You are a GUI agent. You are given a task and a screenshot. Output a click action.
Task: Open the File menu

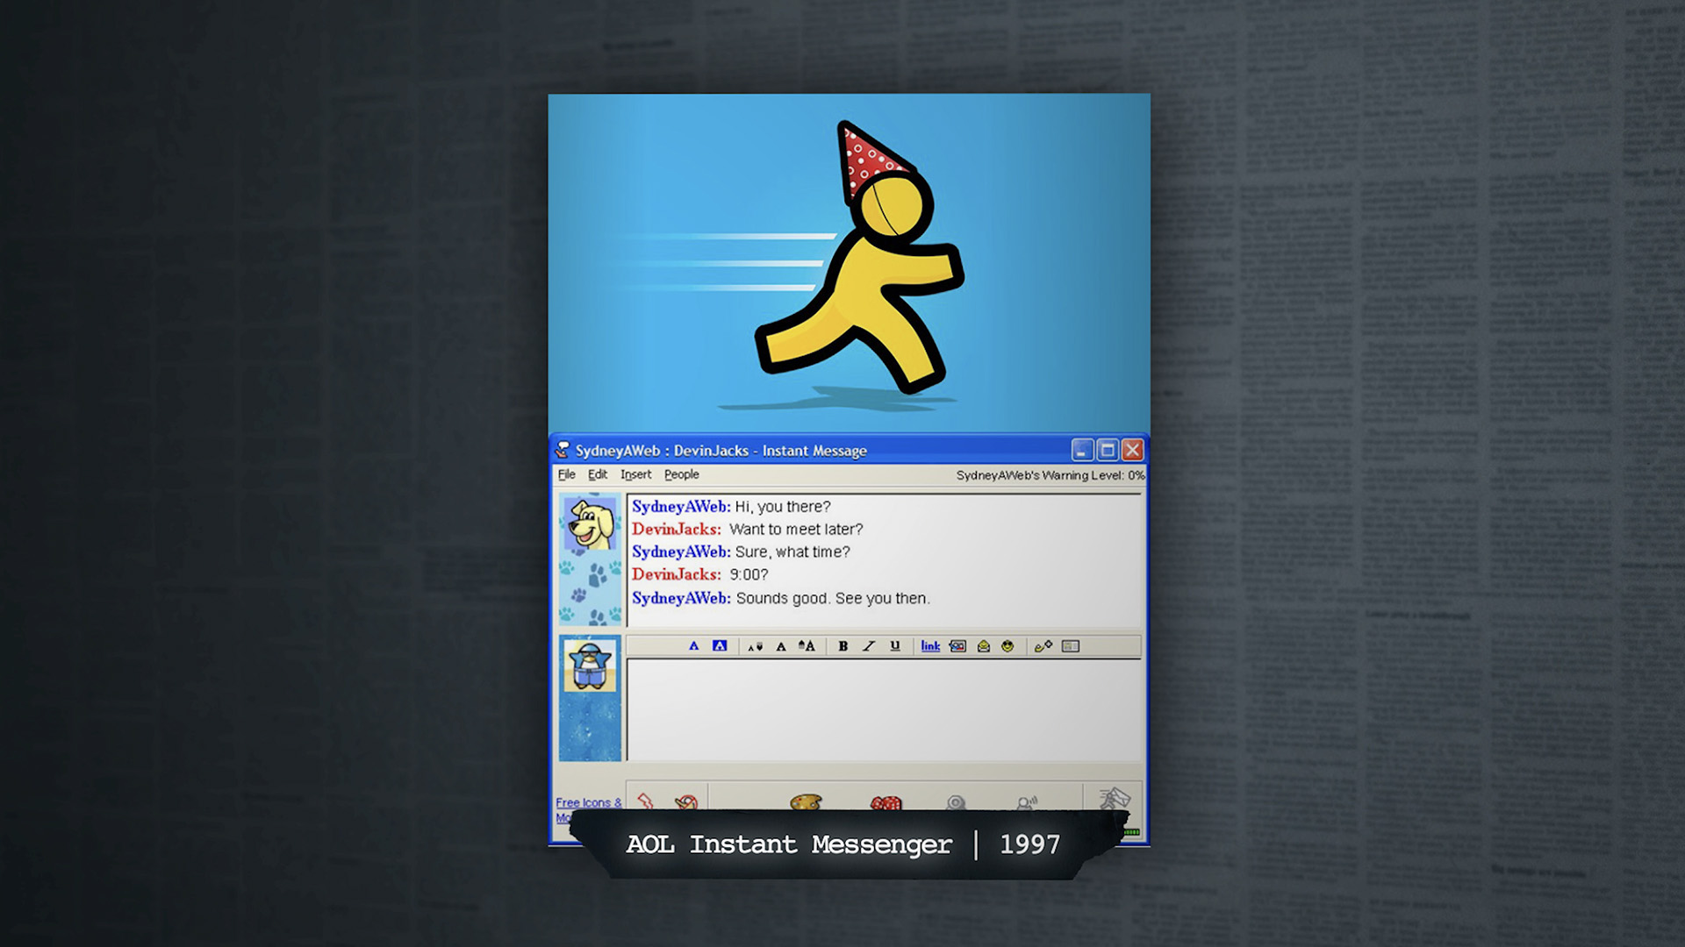point(566,474)
